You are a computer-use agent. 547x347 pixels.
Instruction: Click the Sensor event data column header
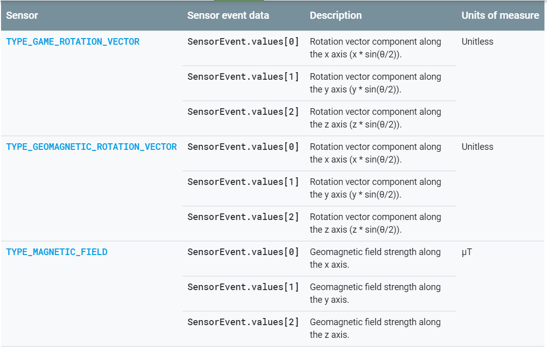pyautogui.click(x=229, y=16)
